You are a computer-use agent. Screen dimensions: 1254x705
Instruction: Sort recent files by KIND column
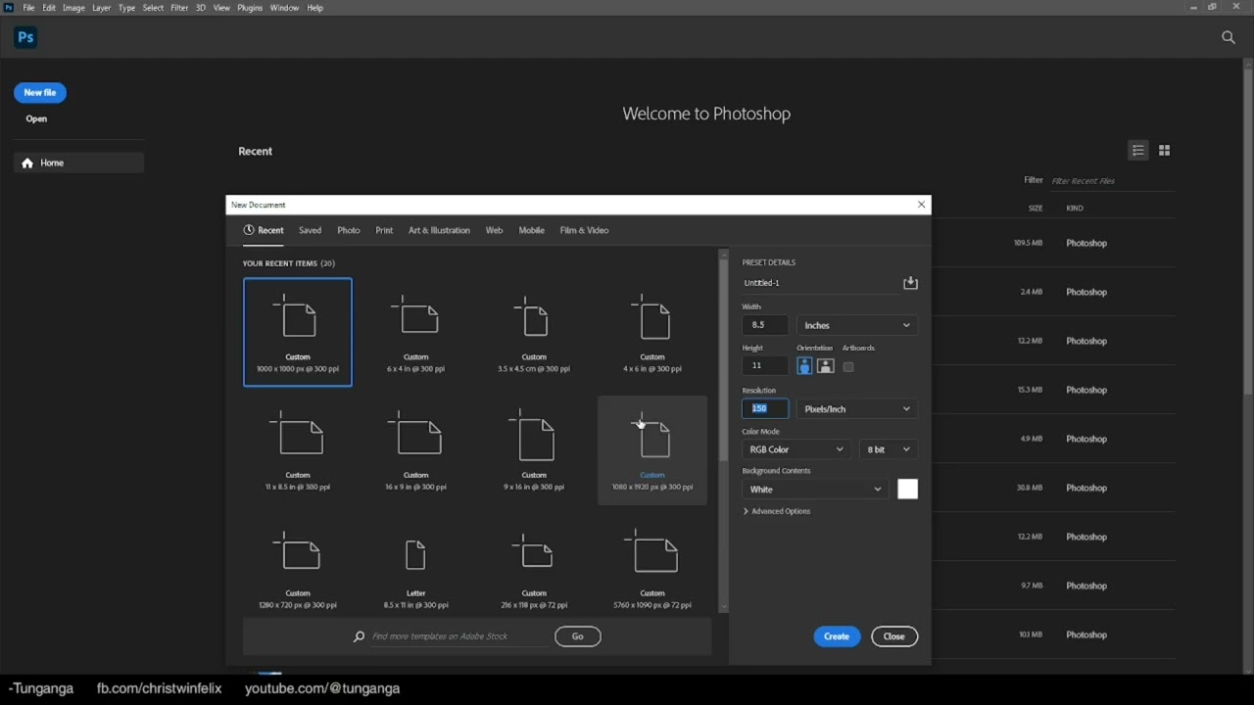1075,208
